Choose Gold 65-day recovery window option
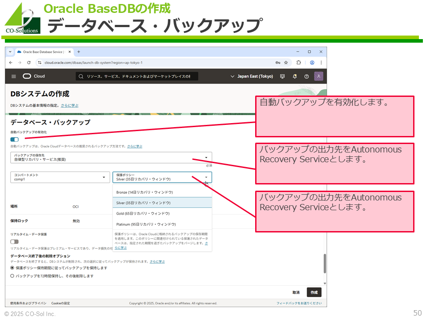426x320 pixels. point(162,214)
